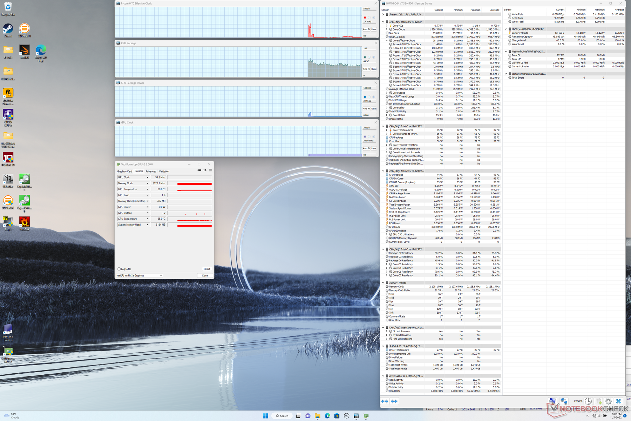631x421 pixels.
Task: Switch to Graphics Card tab in GPU-Z
Action: pyautogui.click(x=124, y=172)
